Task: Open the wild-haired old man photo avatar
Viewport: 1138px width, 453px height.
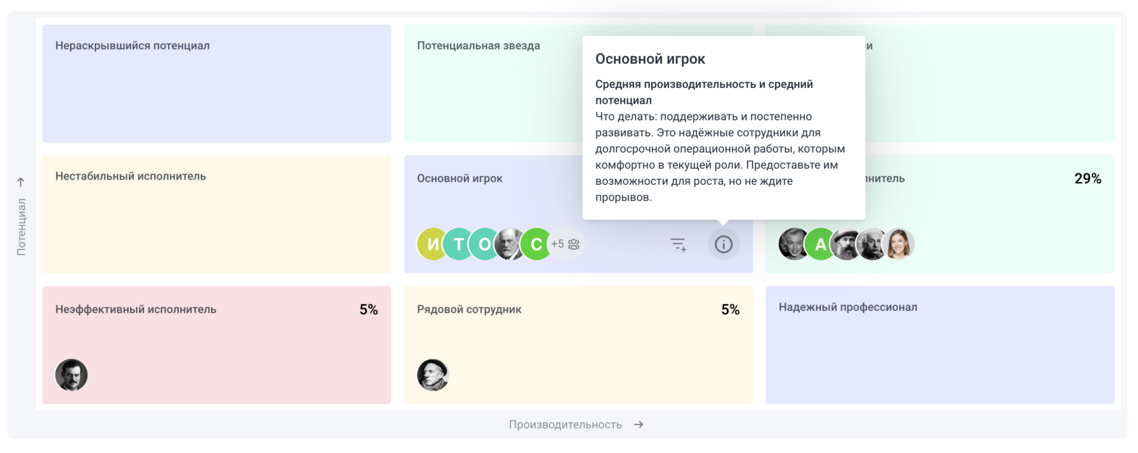Action: click(x=872, y=244)
